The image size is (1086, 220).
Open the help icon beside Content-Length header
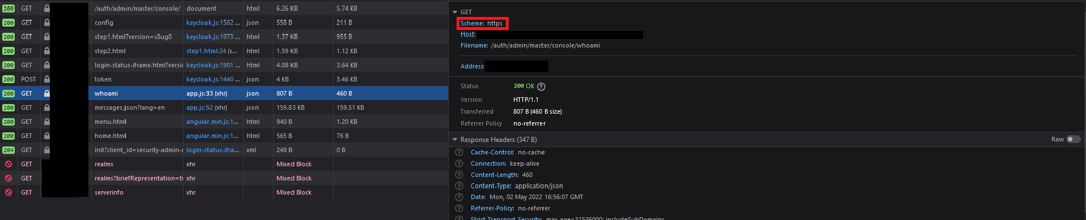[459, 175]
